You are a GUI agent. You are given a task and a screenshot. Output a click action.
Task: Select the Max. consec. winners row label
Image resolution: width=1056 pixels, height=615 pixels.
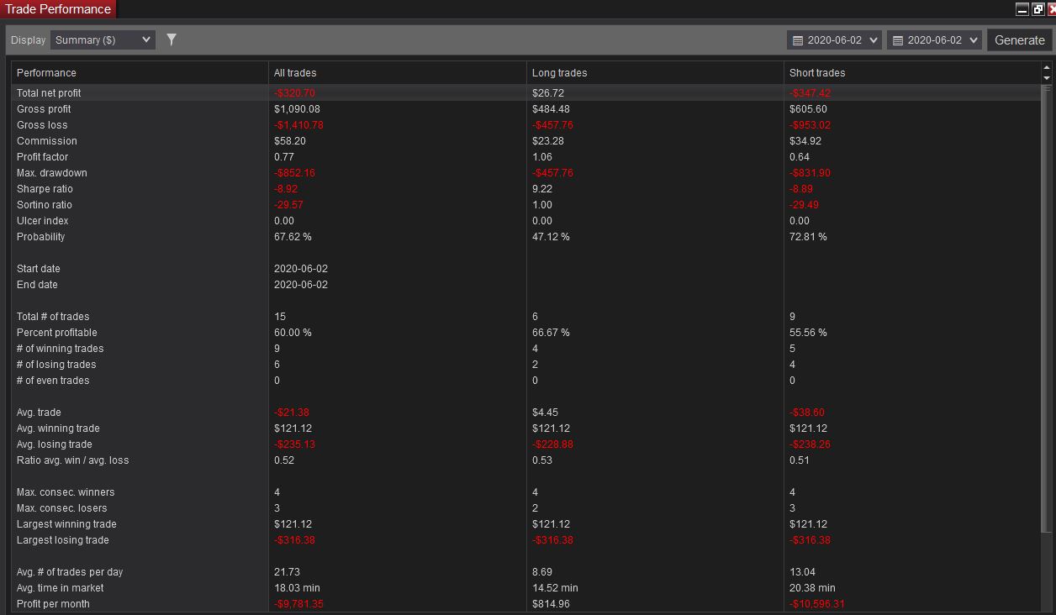[66, 492]
